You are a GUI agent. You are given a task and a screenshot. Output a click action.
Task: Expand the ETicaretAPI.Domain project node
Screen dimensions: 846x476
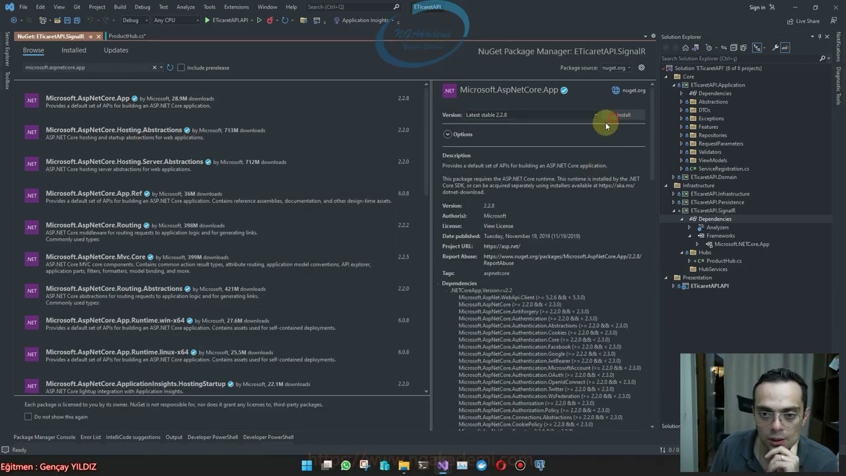tap(673, 177)
